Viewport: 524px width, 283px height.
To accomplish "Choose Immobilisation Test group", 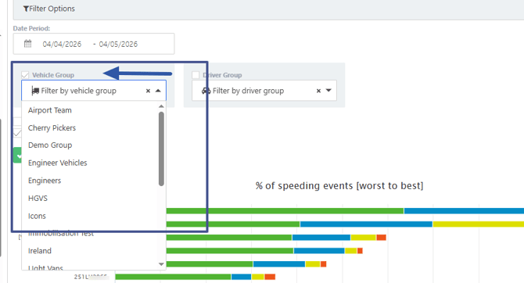I will tap(61, 234).
